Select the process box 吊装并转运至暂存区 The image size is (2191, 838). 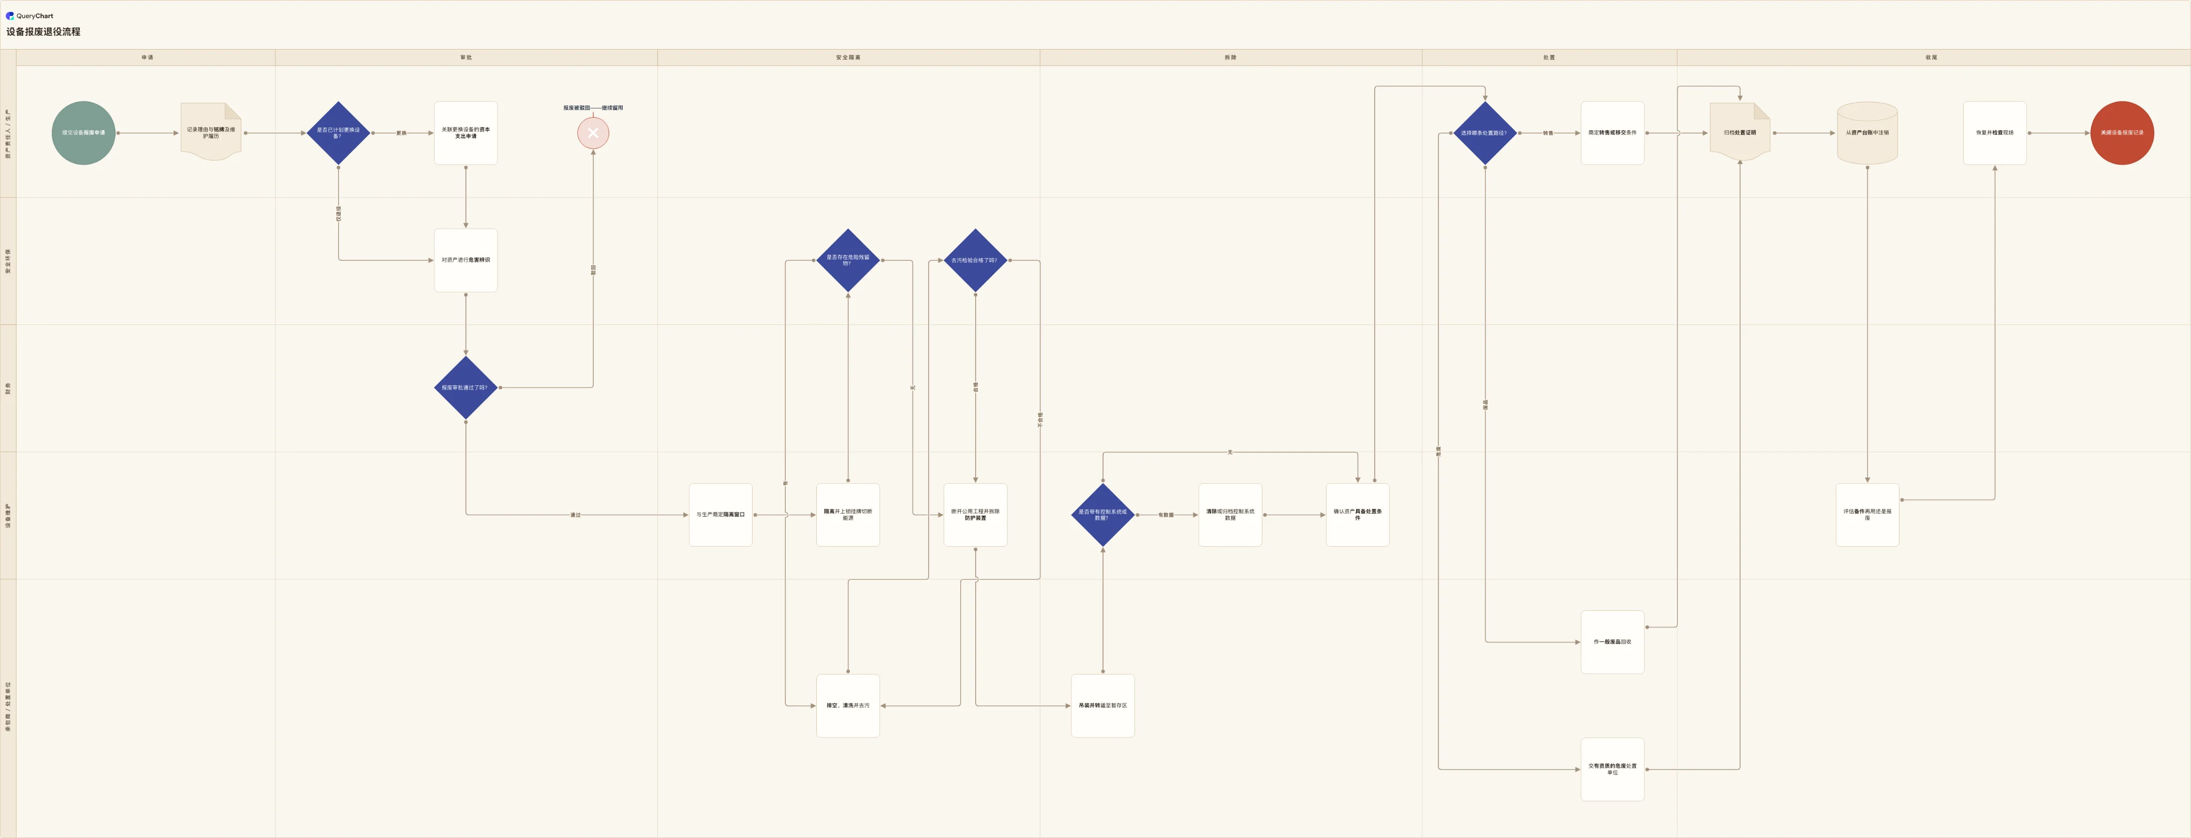point(1102,705)
